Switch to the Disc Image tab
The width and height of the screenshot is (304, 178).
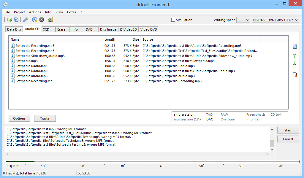coord(108,29)
